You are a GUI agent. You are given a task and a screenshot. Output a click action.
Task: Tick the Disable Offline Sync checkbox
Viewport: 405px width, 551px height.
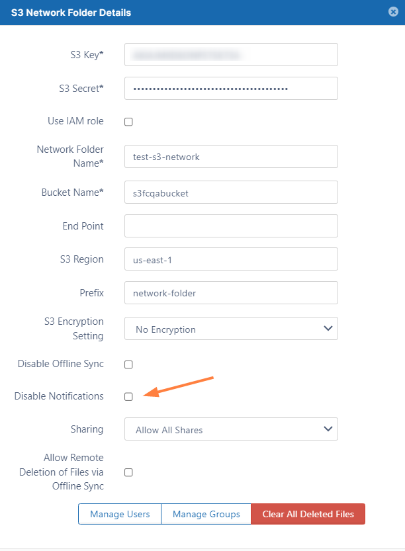128,364
